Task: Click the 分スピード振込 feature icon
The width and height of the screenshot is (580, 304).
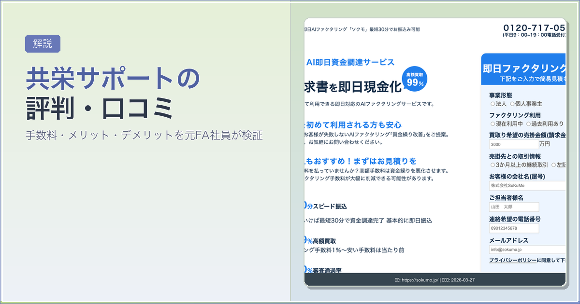Action: [308, 206]
